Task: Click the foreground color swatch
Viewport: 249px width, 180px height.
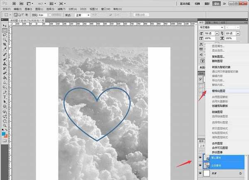Action: click(x=3, y=134)
